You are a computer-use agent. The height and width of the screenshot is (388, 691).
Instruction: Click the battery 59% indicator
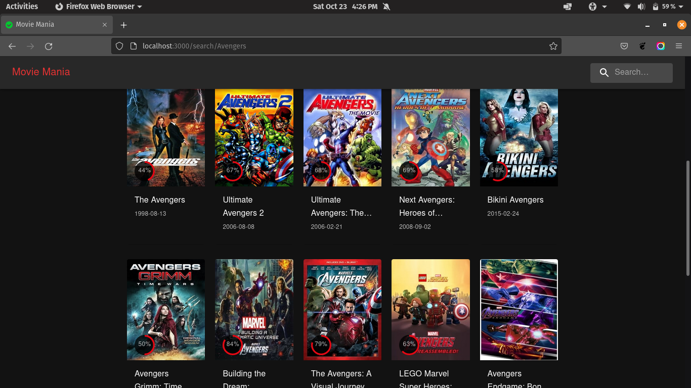point(664,7)
